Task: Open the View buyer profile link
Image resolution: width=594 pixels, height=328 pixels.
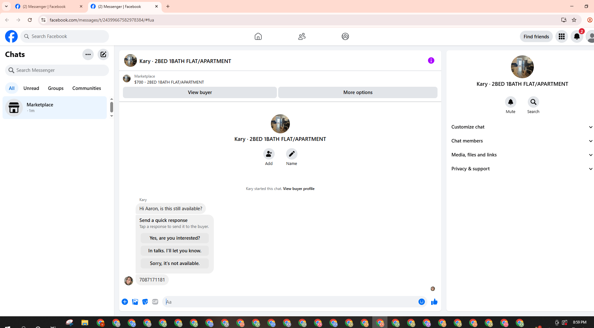Action: tap(299, 189)
